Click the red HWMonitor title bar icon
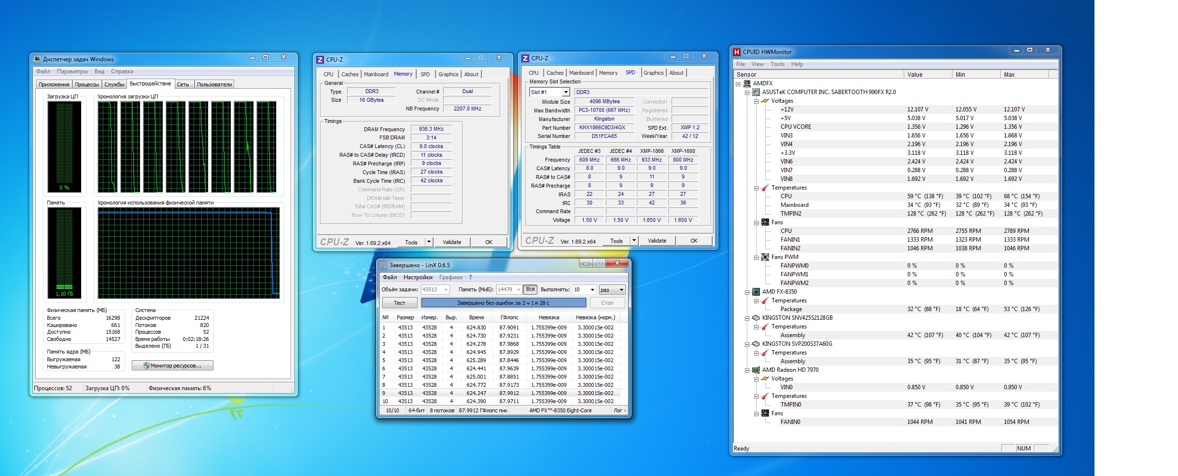Screen dimensions: 1178x476 [737, 52]
